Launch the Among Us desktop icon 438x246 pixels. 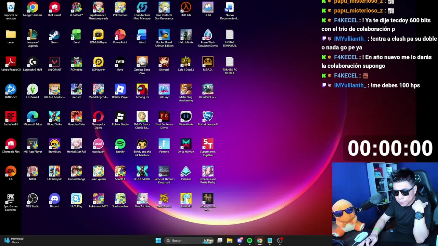click(x=142, y=92)
